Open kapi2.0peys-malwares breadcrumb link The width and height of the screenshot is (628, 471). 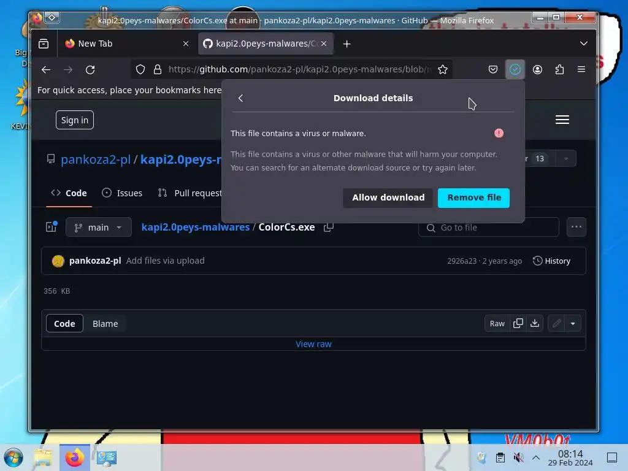(196, 227)
